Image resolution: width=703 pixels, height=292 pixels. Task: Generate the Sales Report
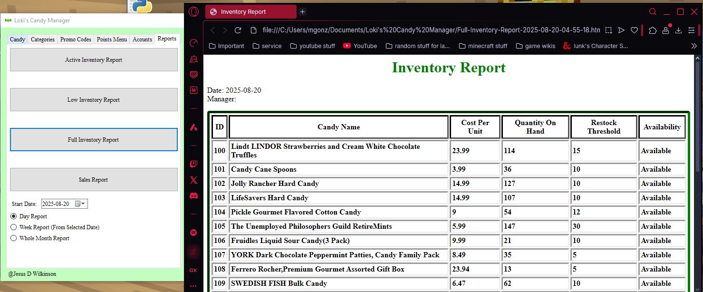[94, 180]
